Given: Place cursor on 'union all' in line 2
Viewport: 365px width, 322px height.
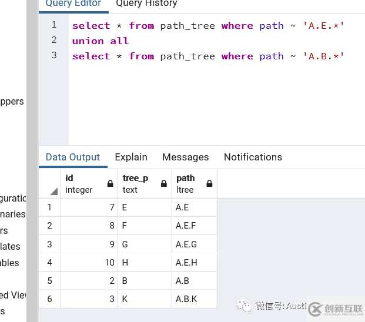Looking at the screenshot, I should 101,41.
